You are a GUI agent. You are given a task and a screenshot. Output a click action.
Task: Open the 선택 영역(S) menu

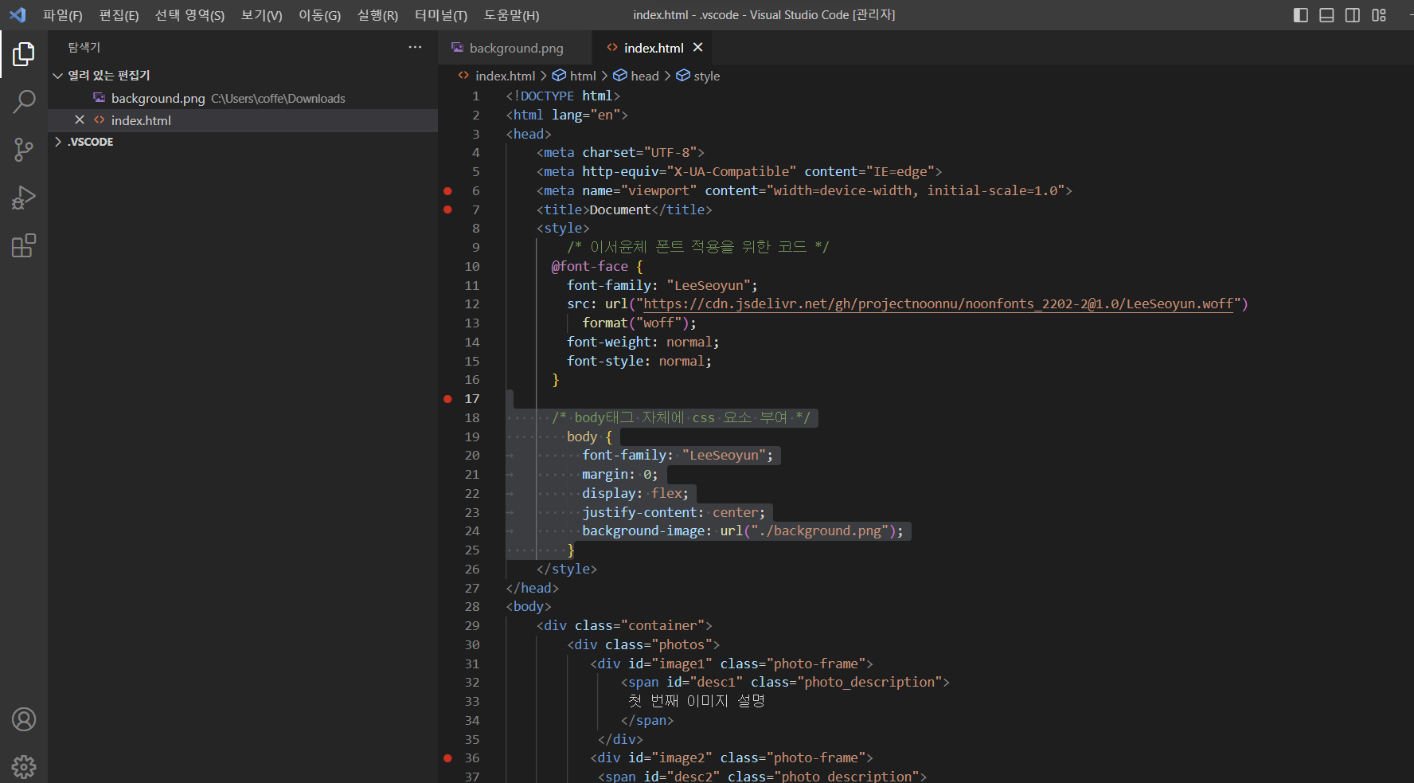click(189, 15)
